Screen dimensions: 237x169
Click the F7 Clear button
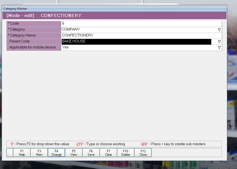[108, 153]
